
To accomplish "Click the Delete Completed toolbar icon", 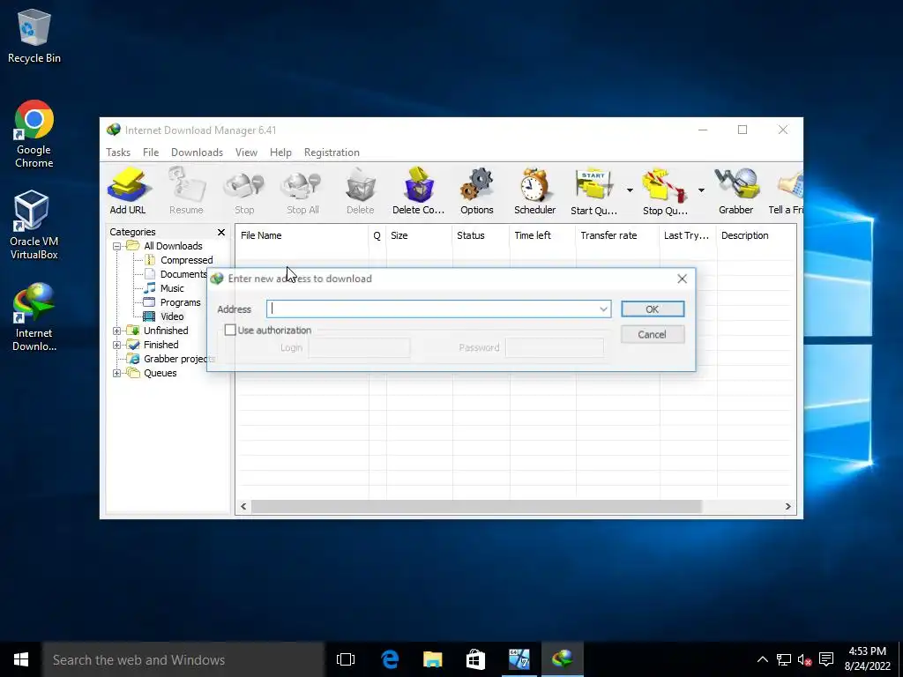I will 419,191.
